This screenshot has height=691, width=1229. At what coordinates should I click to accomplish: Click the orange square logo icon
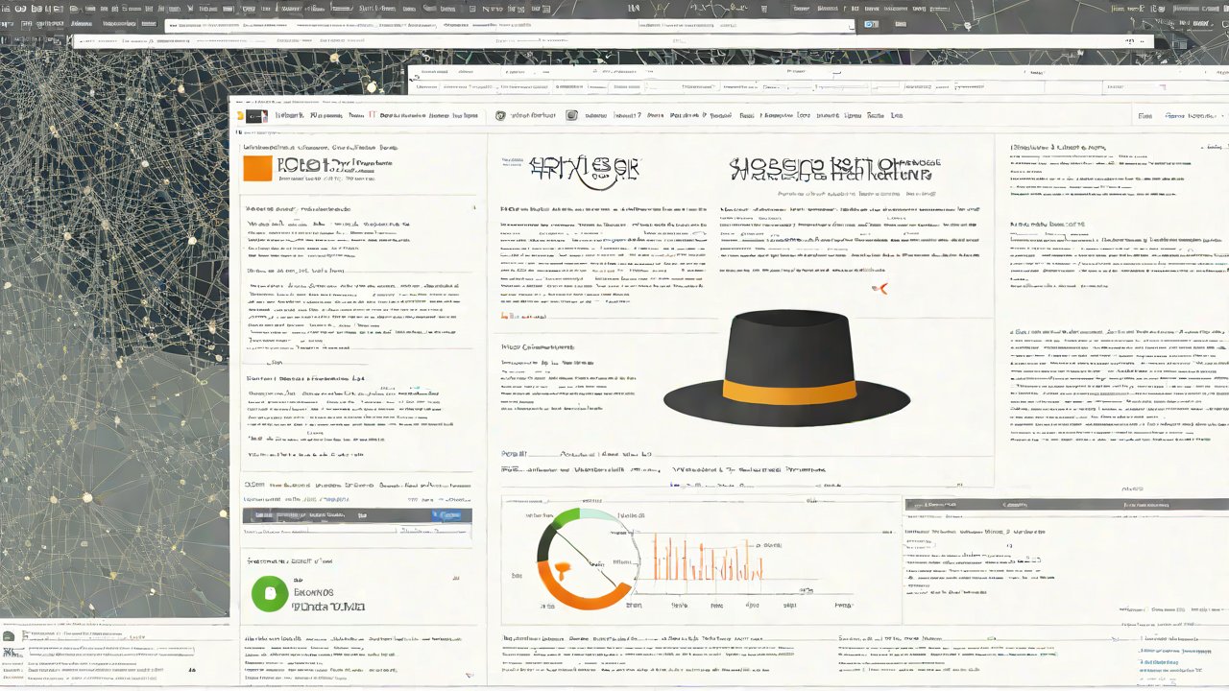pyautogui.click(x=258, y=169)
